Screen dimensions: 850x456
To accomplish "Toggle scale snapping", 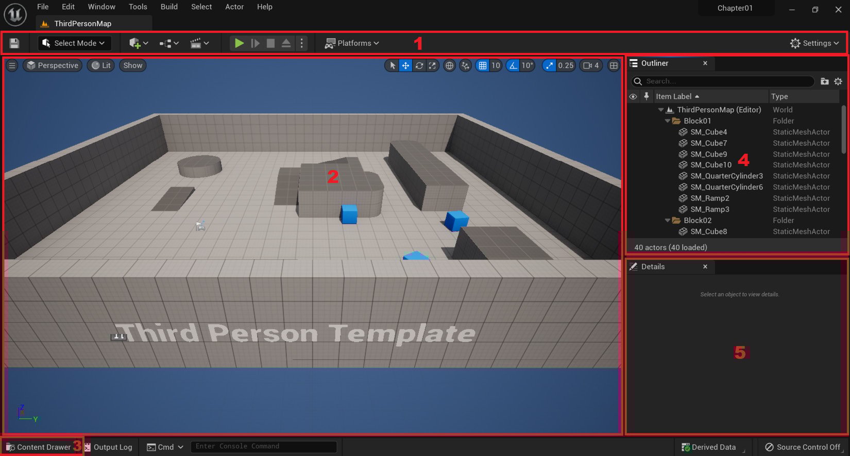I will 549,65.
